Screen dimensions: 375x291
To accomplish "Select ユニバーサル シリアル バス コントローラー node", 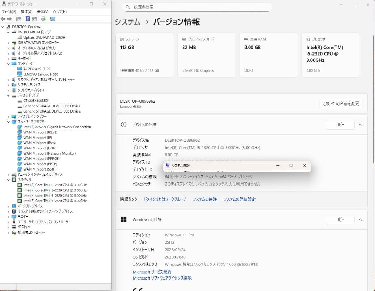I will coord(44,222).
